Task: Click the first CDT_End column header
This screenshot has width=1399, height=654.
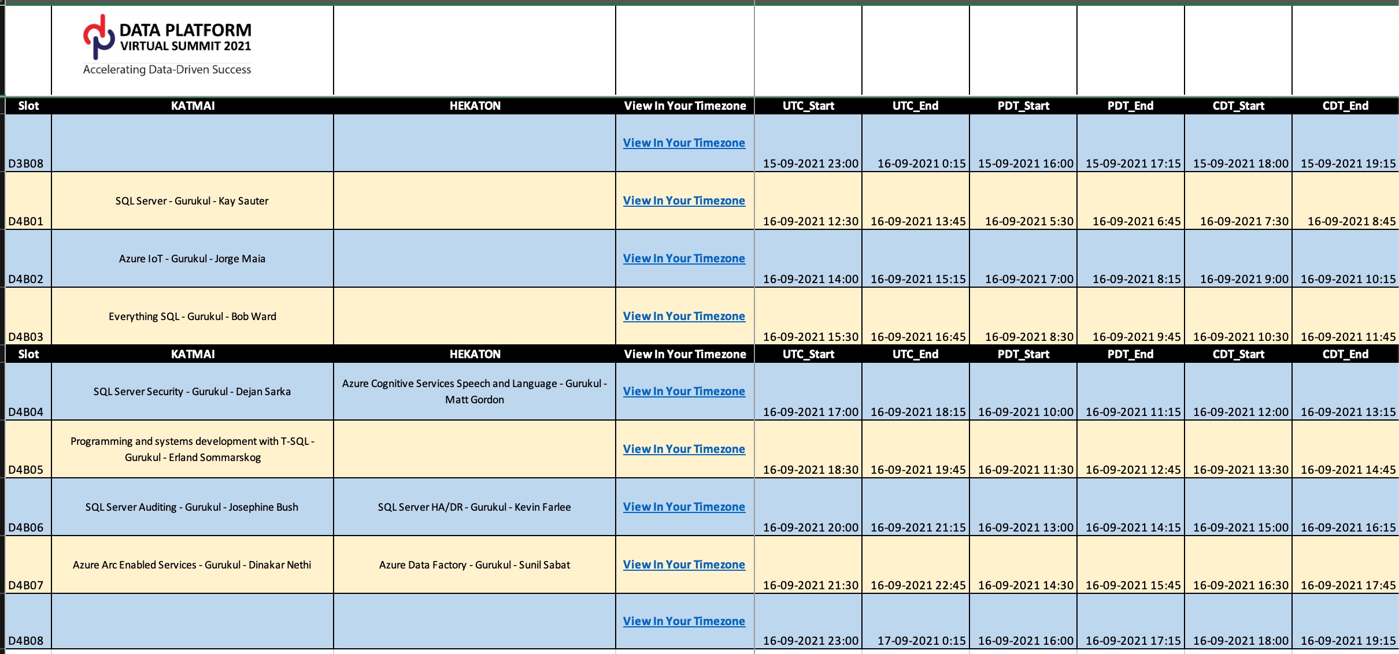Action: click(1346, 106)
